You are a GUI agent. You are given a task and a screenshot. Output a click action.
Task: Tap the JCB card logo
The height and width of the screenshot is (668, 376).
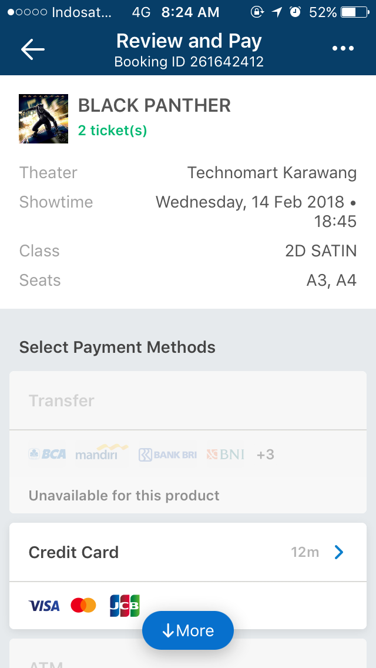pos(125,605)
